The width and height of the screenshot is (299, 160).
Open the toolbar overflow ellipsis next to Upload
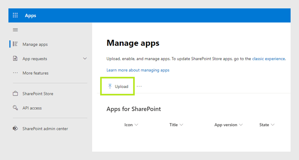click(139, 86)
